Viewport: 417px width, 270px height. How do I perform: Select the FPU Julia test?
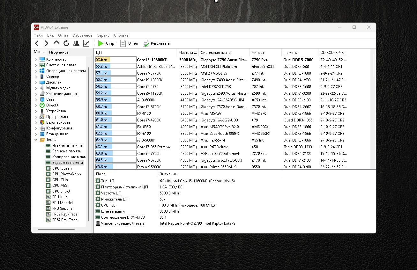point(60,197)
